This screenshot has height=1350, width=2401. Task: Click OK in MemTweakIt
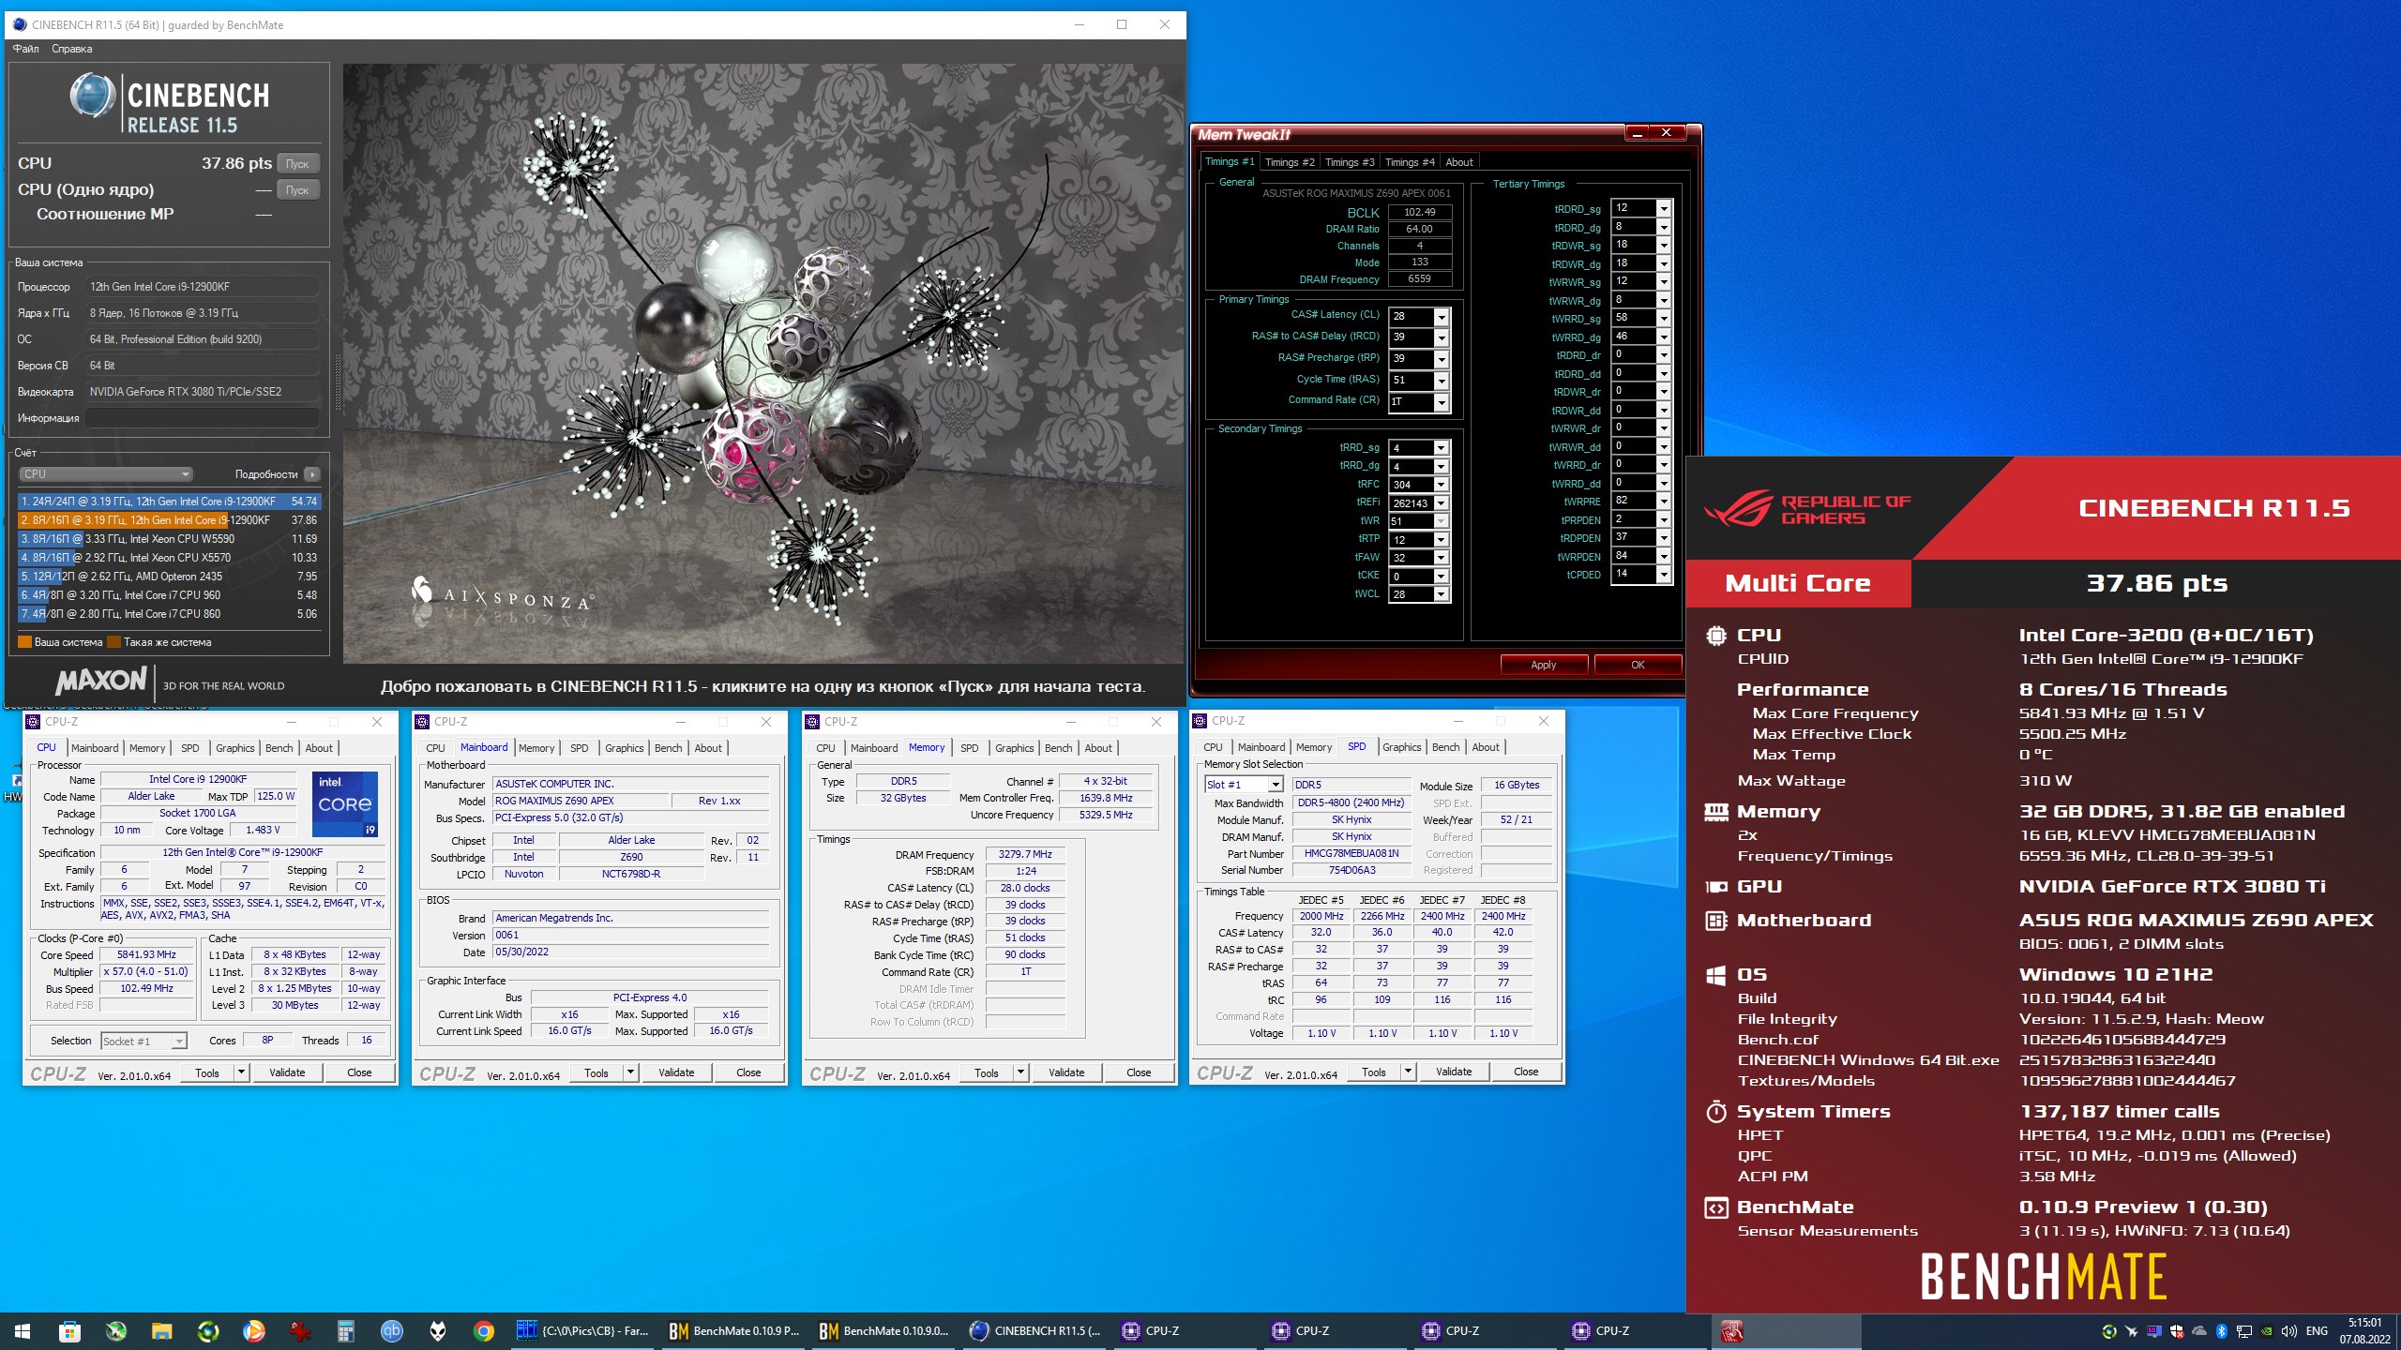pyautogui.click(x=1638, y=665)
